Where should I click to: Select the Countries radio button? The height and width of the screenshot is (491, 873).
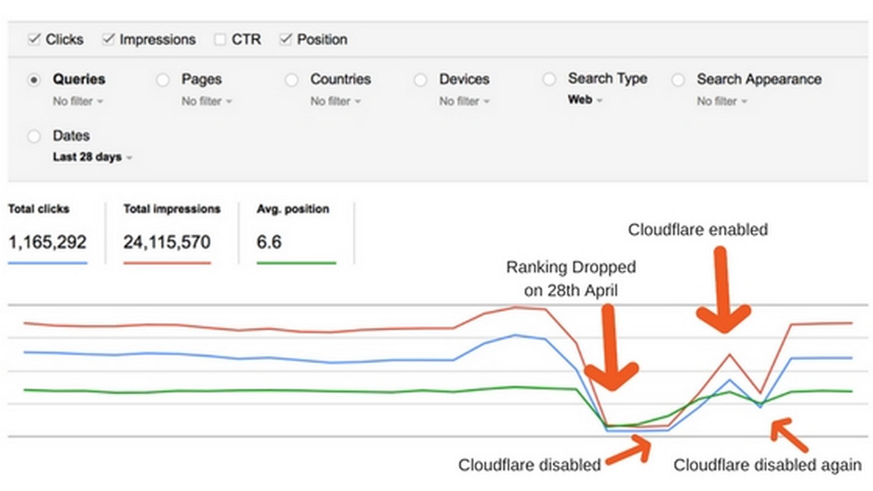coord(291,80)
